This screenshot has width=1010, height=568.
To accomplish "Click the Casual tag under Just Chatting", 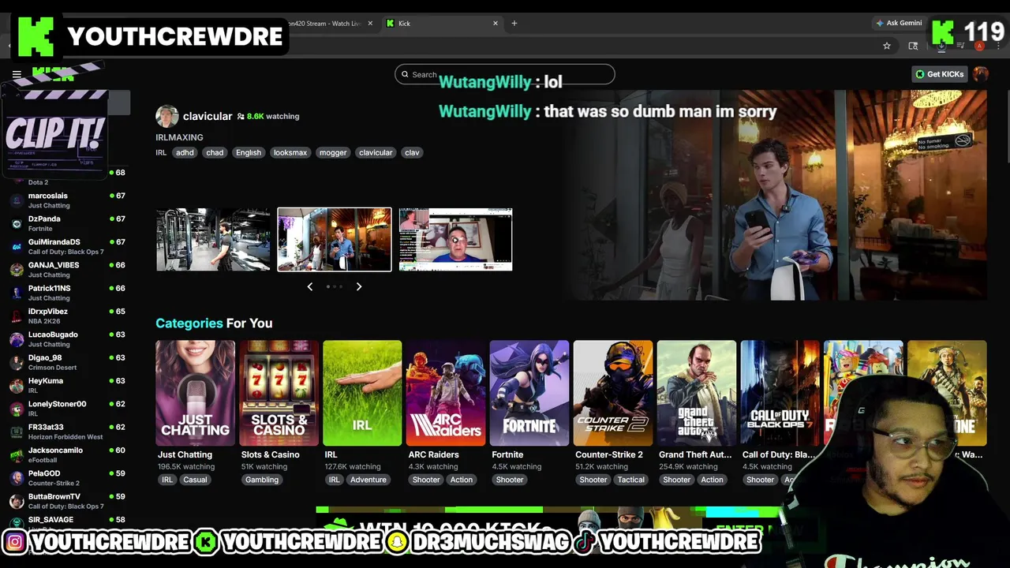I will coord(195,480).
